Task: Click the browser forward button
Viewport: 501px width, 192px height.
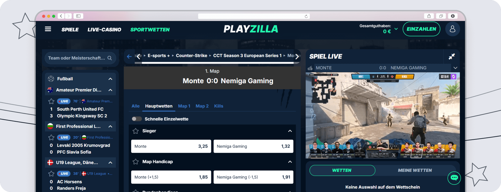Action: [x=68, y=16]
